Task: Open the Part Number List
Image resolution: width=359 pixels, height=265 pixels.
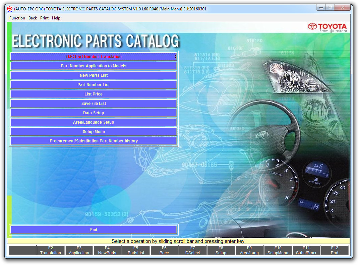Action: [94, 85]
